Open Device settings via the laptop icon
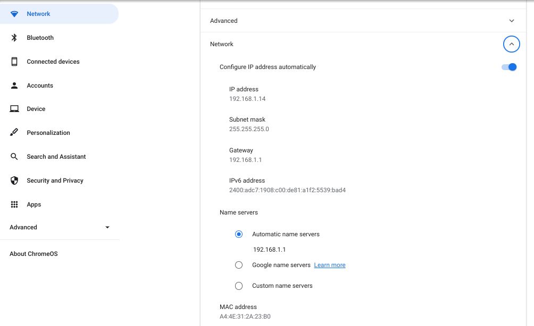This screenshot has width=534, height=326. (14, 109)
